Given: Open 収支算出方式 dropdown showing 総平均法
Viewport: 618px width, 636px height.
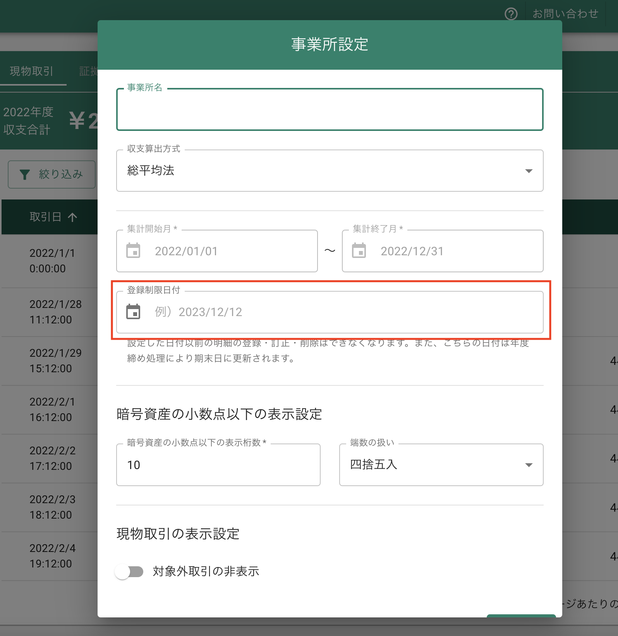Looking at the screenshot, I should (330, 170).
